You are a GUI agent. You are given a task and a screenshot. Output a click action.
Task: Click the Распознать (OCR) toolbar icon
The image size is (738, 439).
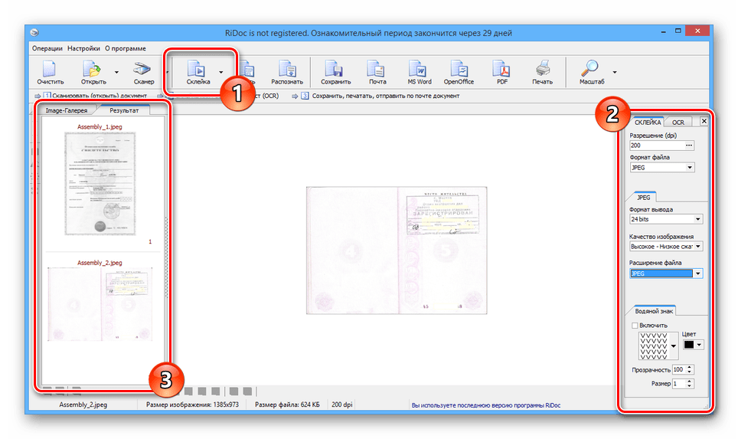click(287, 72)
